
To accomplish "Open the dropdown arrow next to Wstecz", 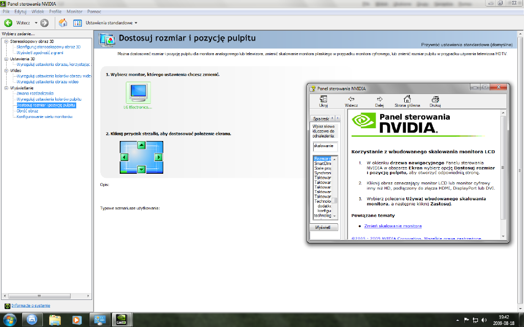I will [x=36, y=23].
